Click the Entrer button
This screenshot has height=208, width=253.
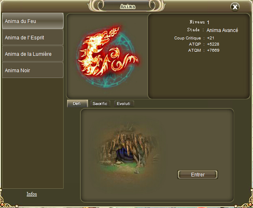pyautogui.click(x=198, y=175)
